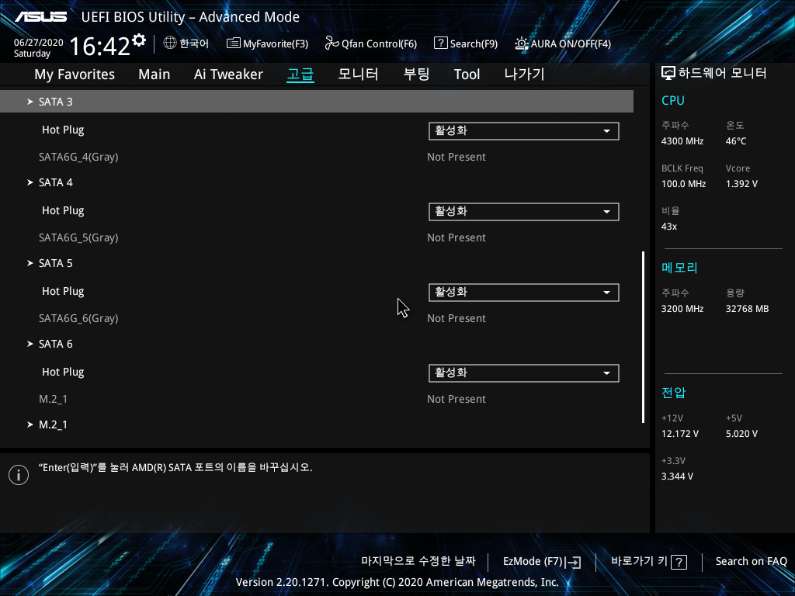Viewport: 795px width, 596px height.
Task: Click the vertical scrollbar of settings list
Action: 643,337
